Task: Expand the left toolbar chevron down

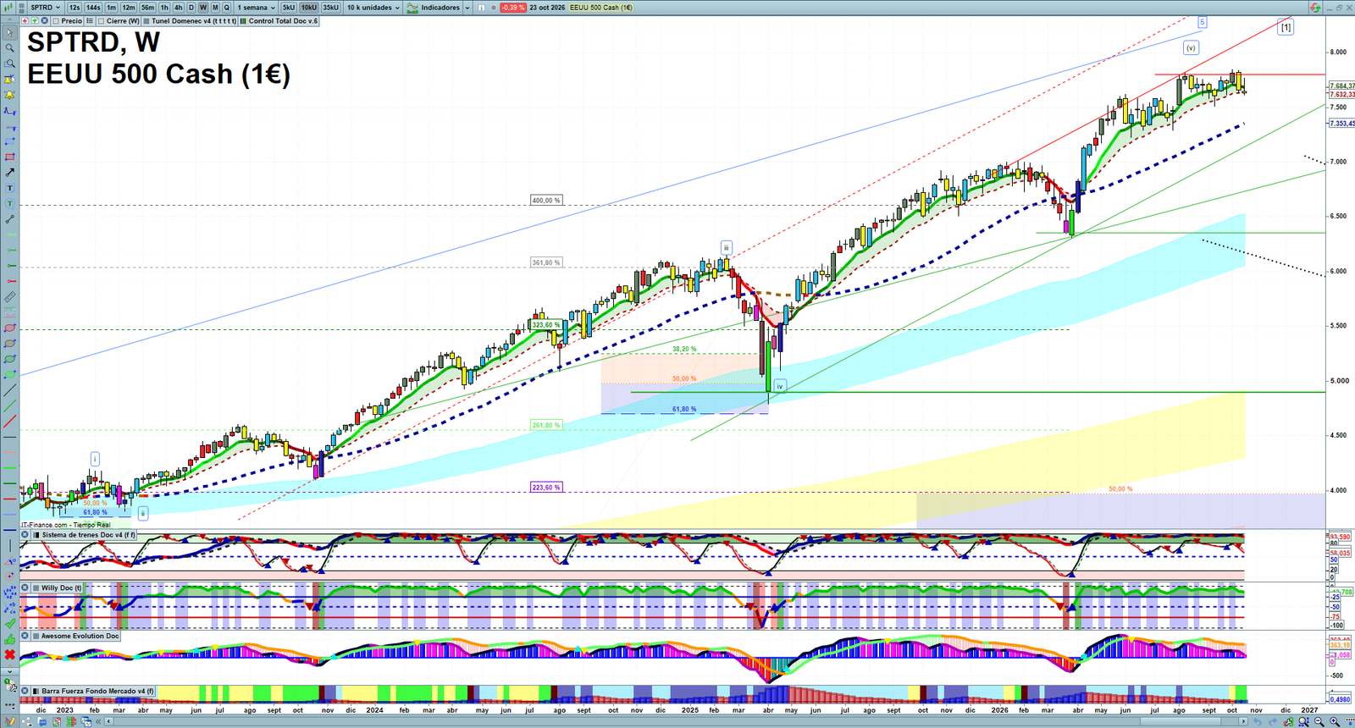Action: coord(9,671)
